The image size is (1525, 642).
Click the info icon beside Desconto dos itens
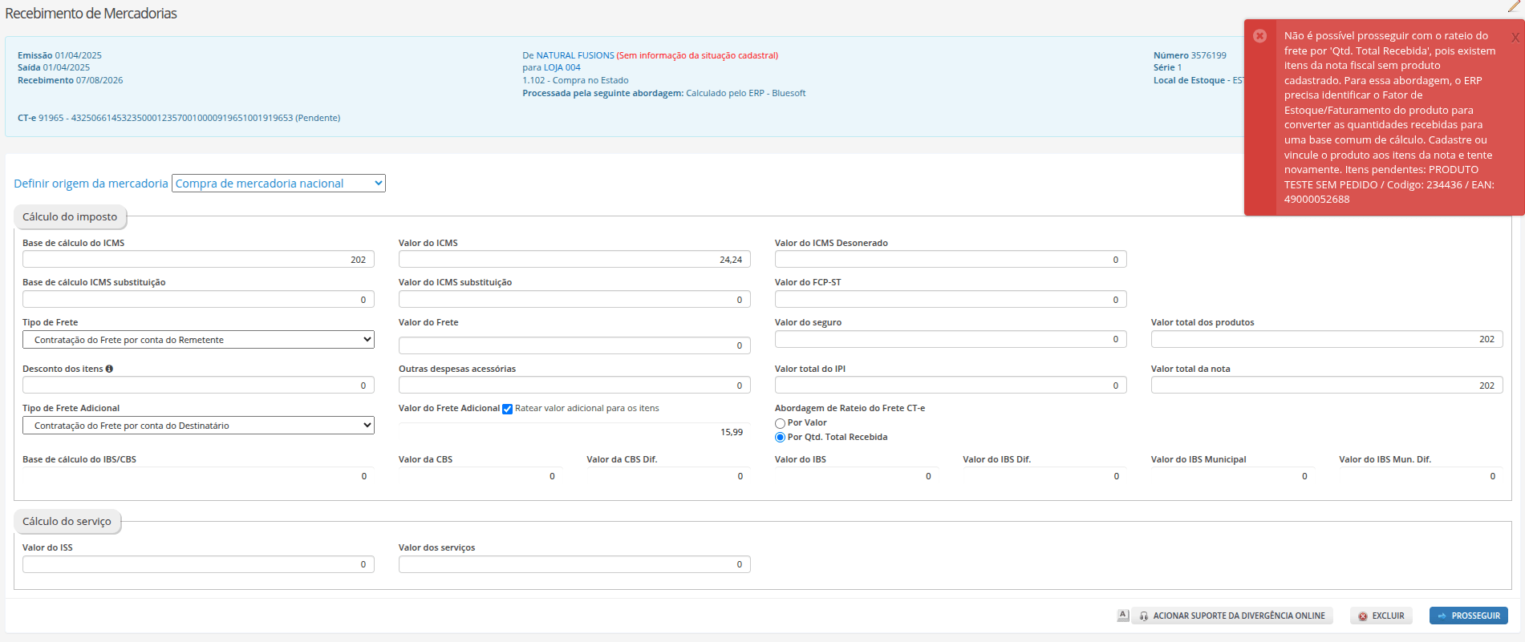coord(109,369)
